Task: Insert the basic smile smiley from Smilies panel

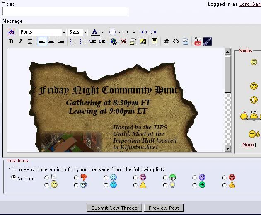Action: 254,62
